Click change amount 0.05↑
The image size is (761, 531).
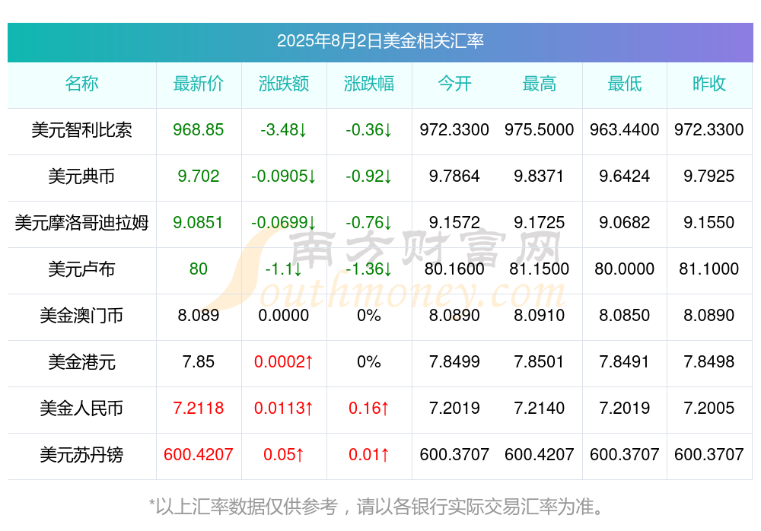283,454
